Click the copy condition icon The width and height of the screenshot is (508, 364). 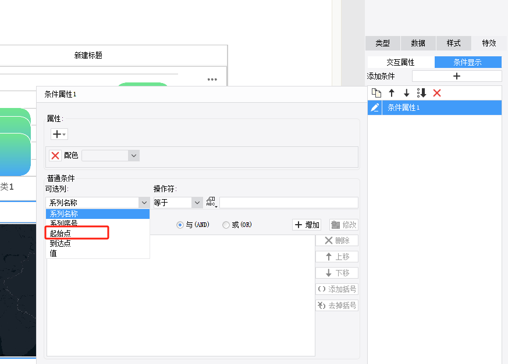(x=376, y=93)
